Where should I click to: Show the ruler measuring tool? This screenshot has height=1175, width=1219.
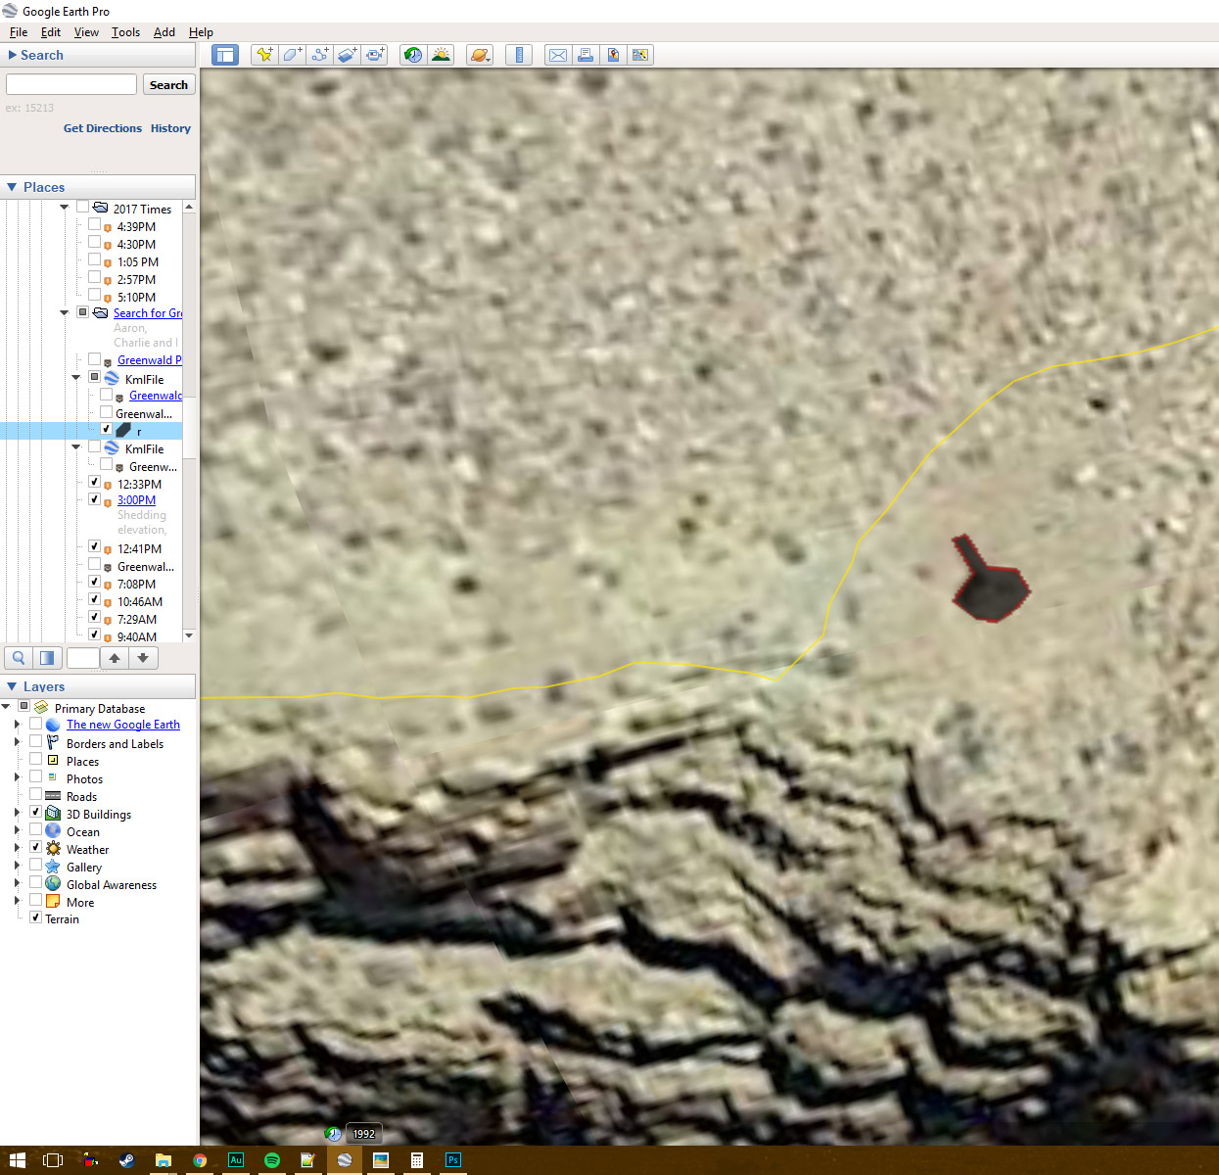point(519,55)
